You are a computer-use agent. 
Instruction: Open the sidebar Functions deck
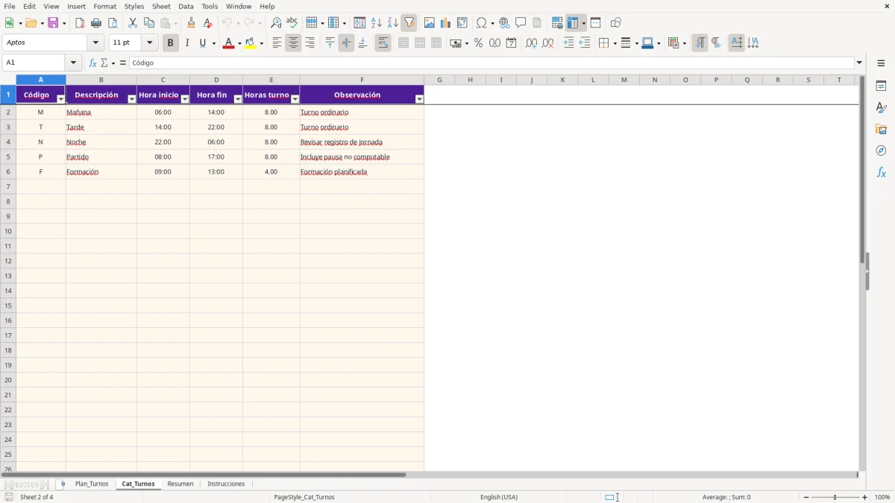click(x=881, y=172)
